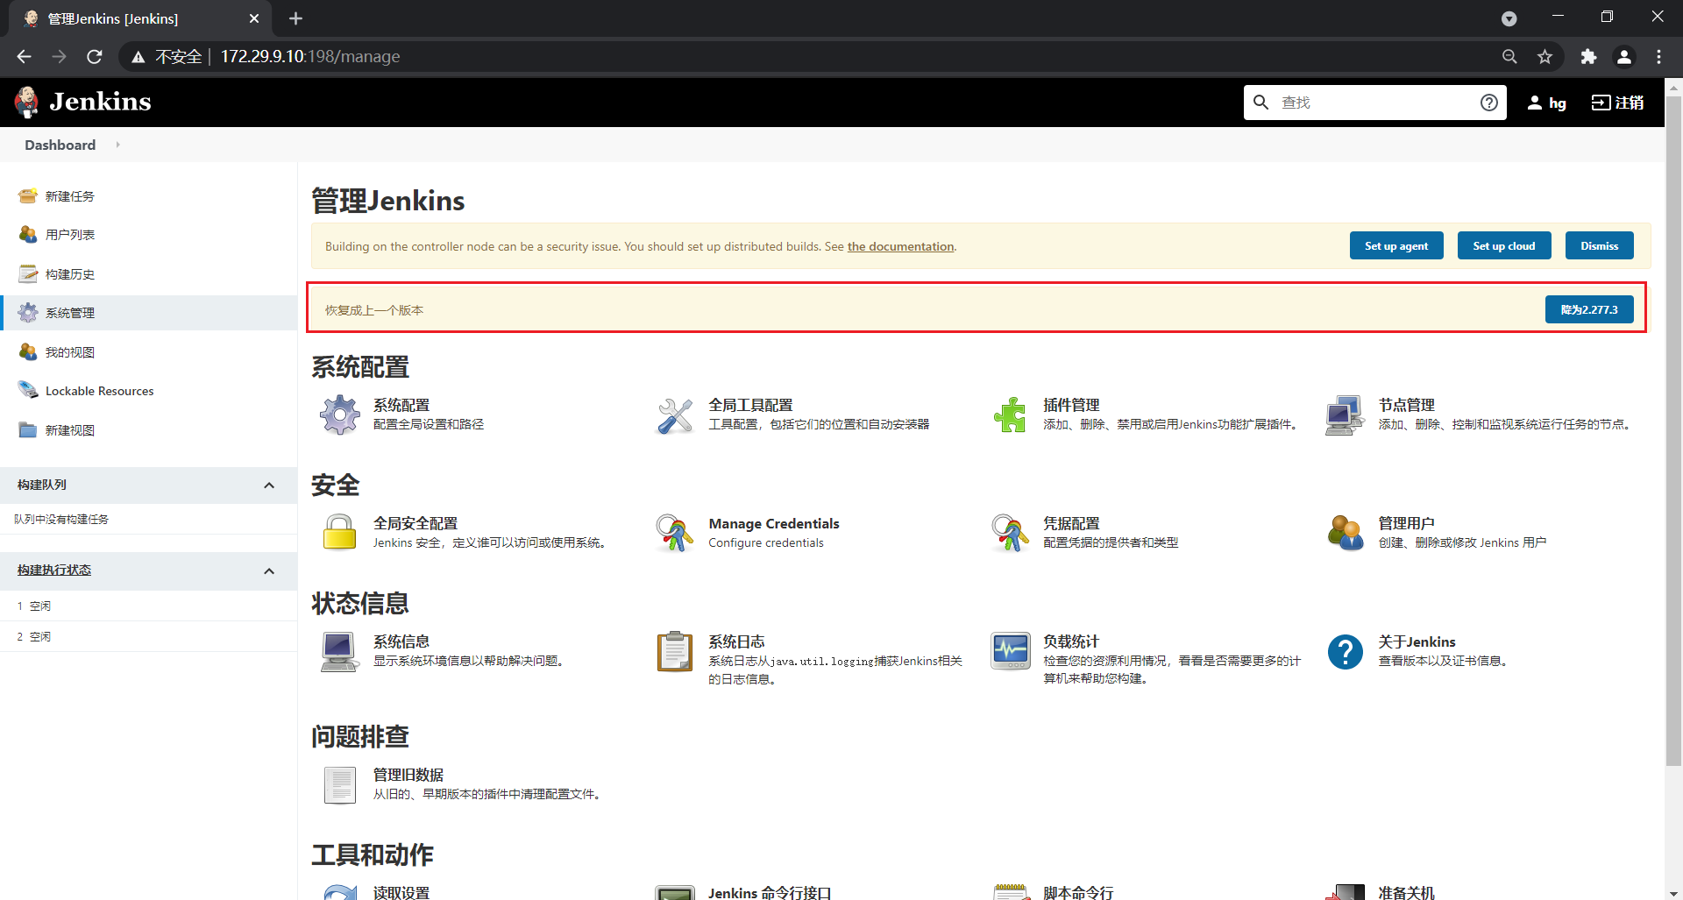1683x900 pixels.
Task: Collapse the 构建队列 panel
Action: point(269,485)
